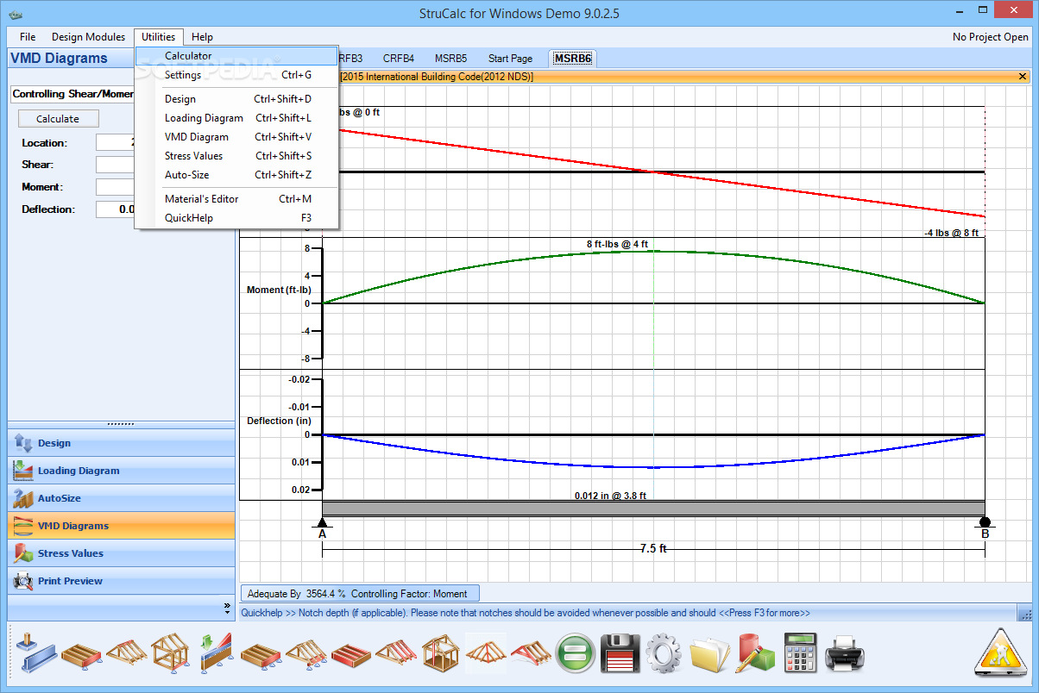1039x693 pixels.
Task: Click the Location input field
Action: [x=116, y=142]
